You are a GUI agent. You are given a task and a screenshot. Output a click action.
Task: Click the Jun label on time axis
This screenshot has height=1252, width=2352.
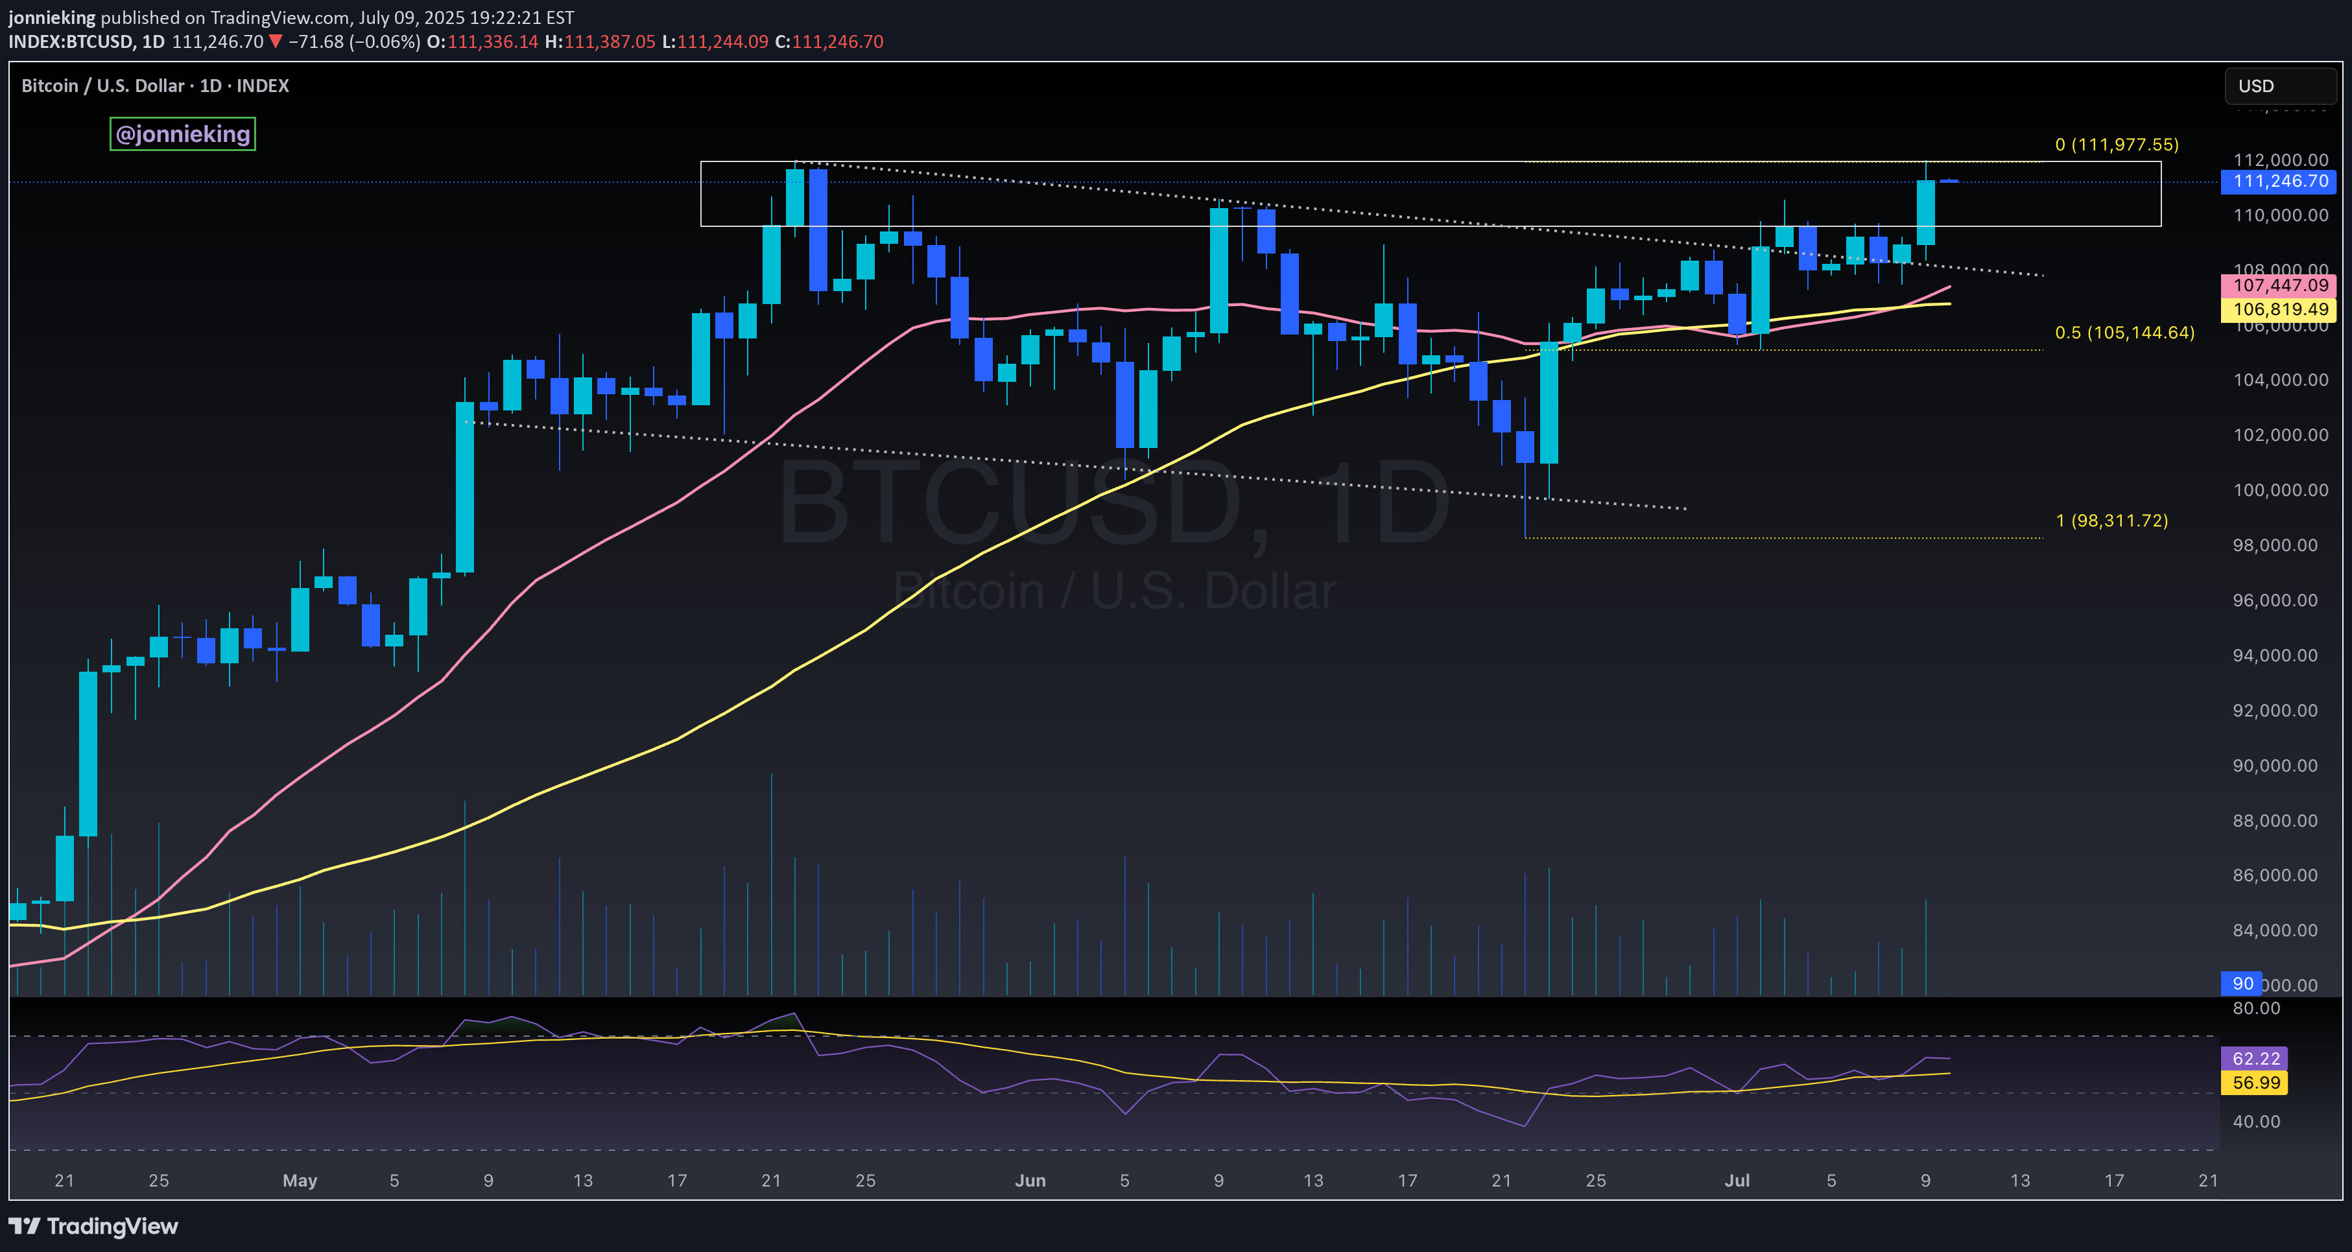click(1030, 1180)
